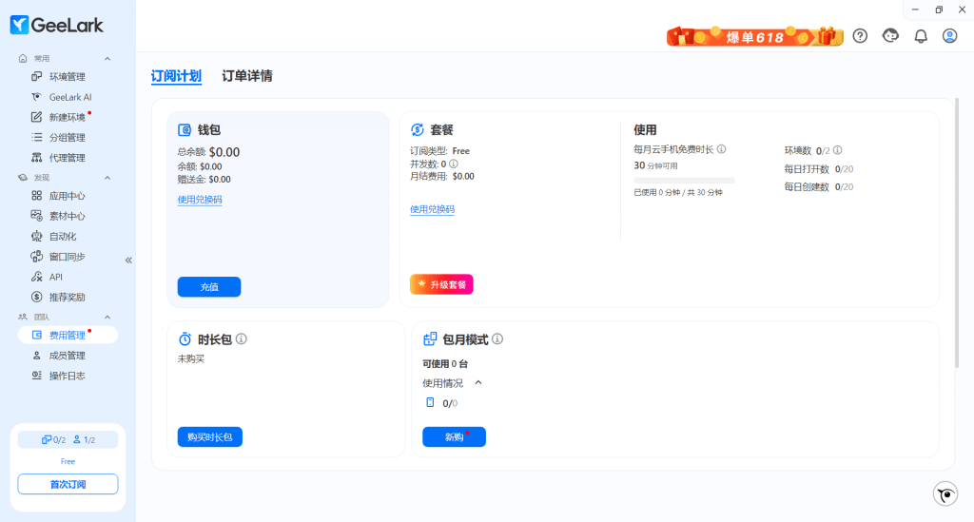Click the floating bird assistant icon

pos(945,493)
